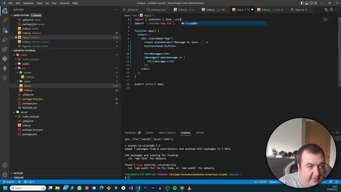Expand the public folder
The width and height of the screenshot is (341, 192).
point(16,64)
